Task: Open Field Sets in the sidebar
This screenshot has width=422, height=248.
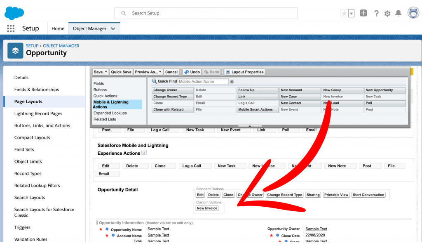Action: (x=24, y=150)
